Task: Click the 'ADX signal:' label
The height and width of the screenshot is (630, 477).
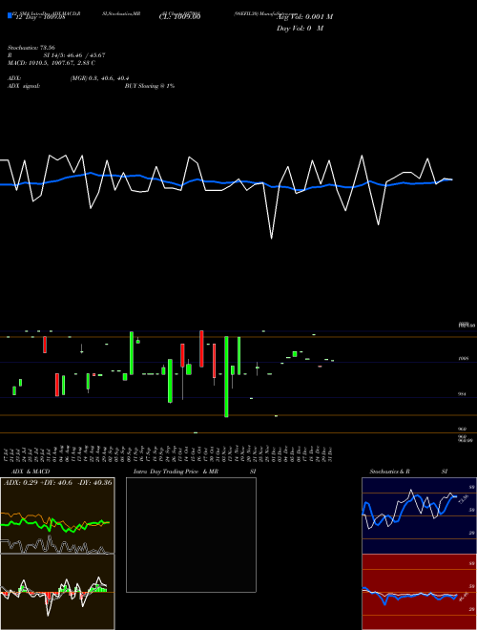Action: (24, 86)
